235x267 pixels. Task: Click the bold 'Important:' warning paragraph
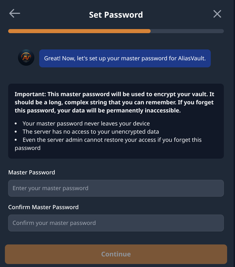(x=114, y=102)
